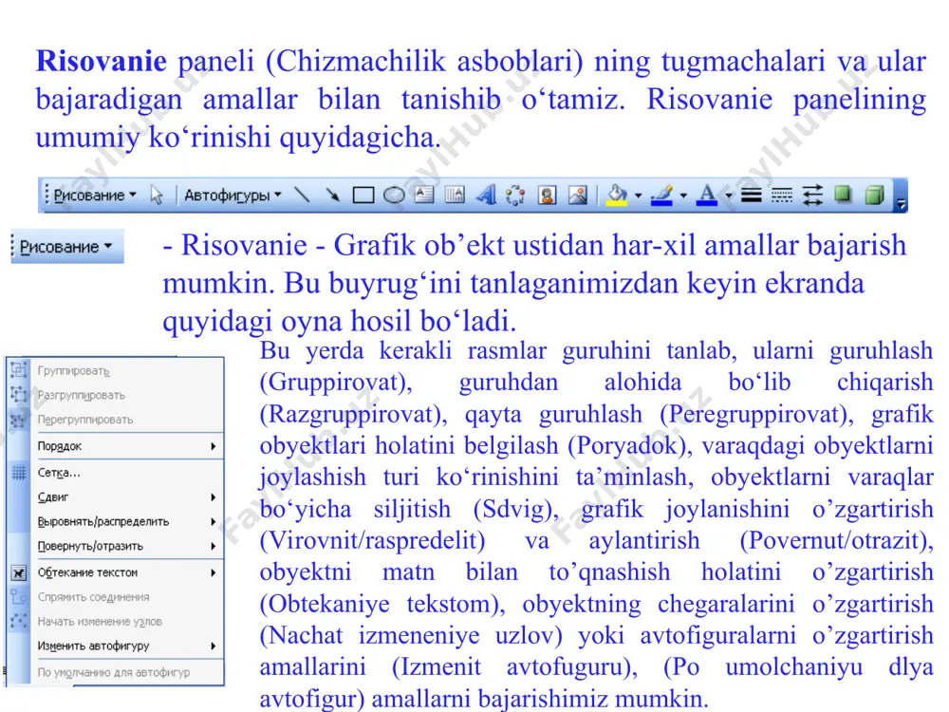This screenshot has width=949, height=712.
Task: Open the Dash Style icon
Action: click(x=781, y=195)
